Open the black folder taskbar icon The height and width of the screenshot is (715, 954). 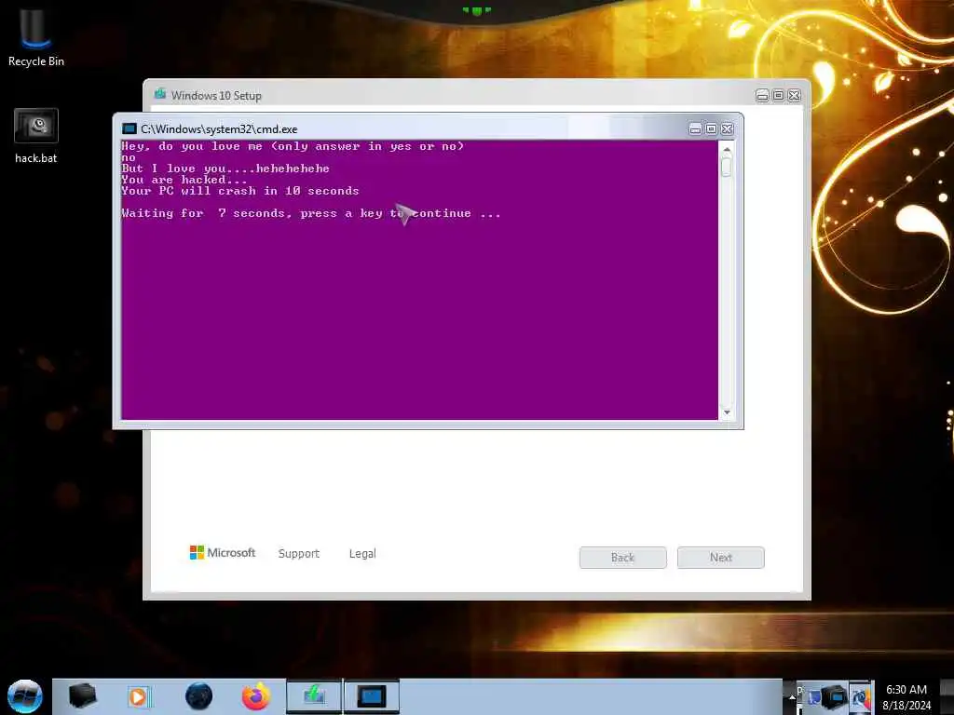pyautogui.click(x=83, y=695)
